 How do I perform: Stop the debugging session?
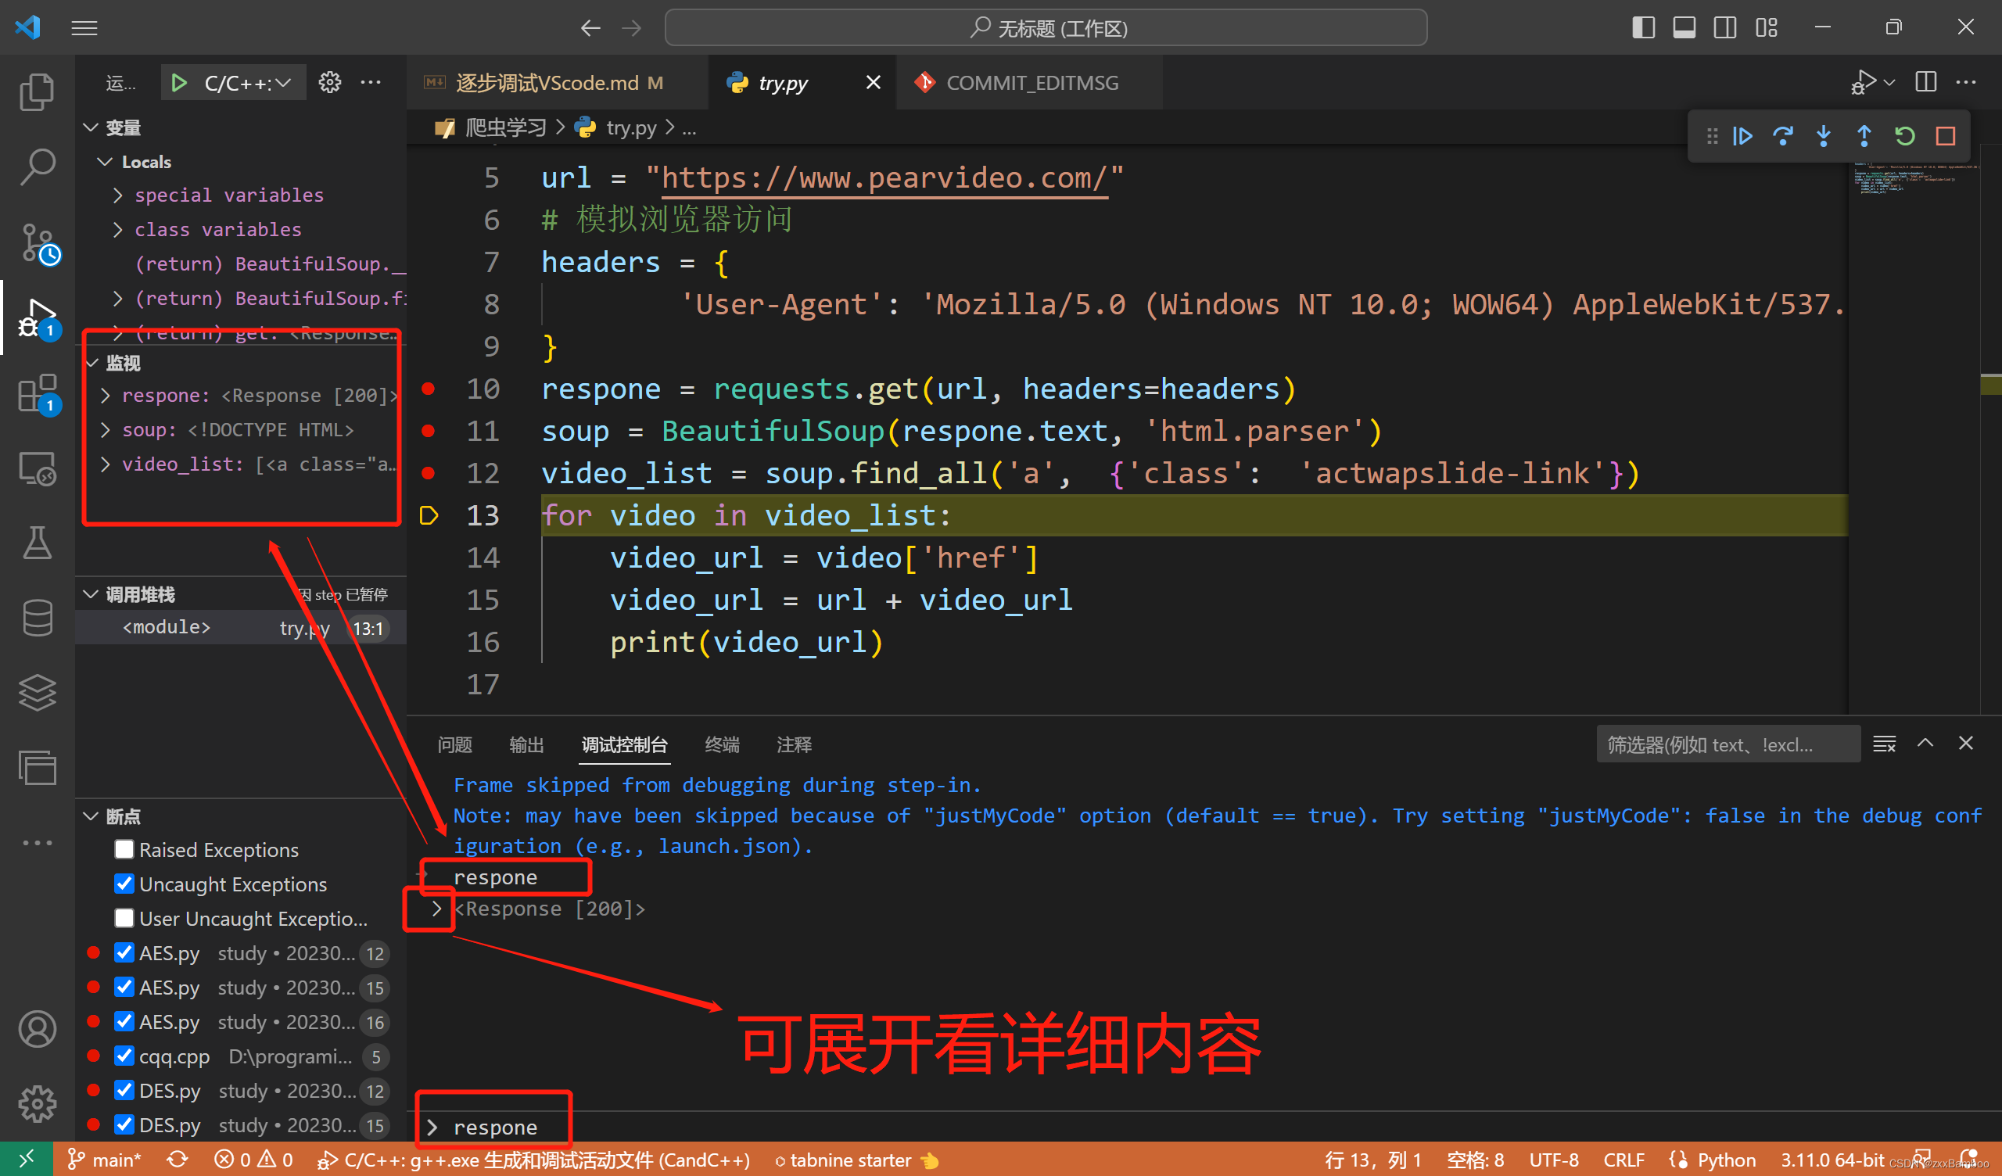point(1945,137)
